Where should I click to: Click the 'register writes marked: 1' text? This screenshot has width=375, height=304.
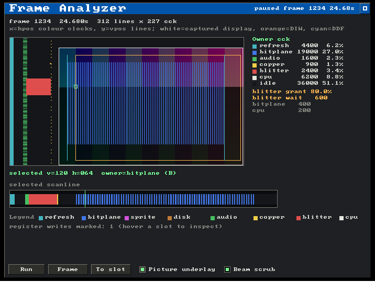[61, 227]
